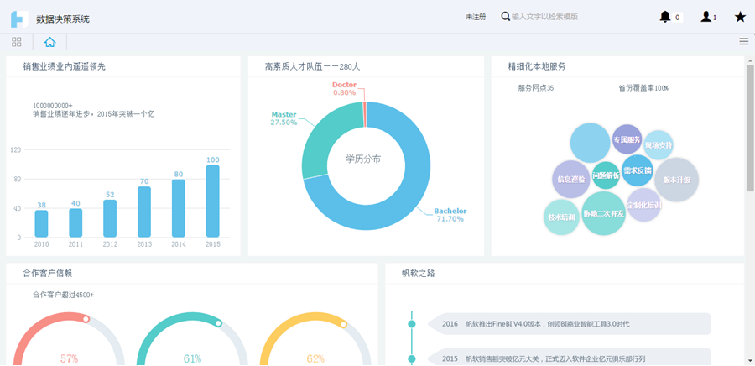Click the 2013 bar labeled 70
755x366 pixels.
144,212
